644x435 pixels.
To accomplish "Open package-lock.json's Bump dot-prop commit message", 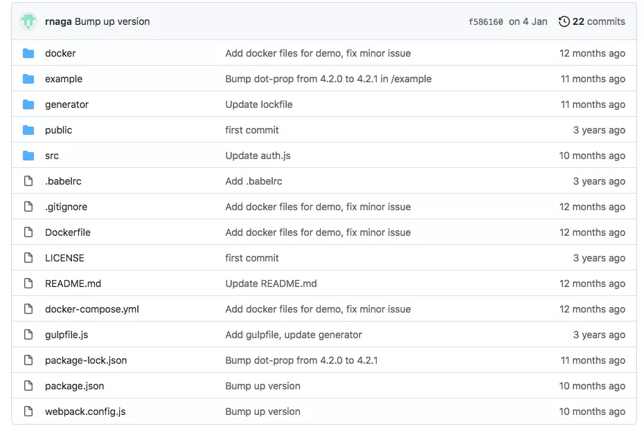I will pyautogui.click(x=301, y=360).
